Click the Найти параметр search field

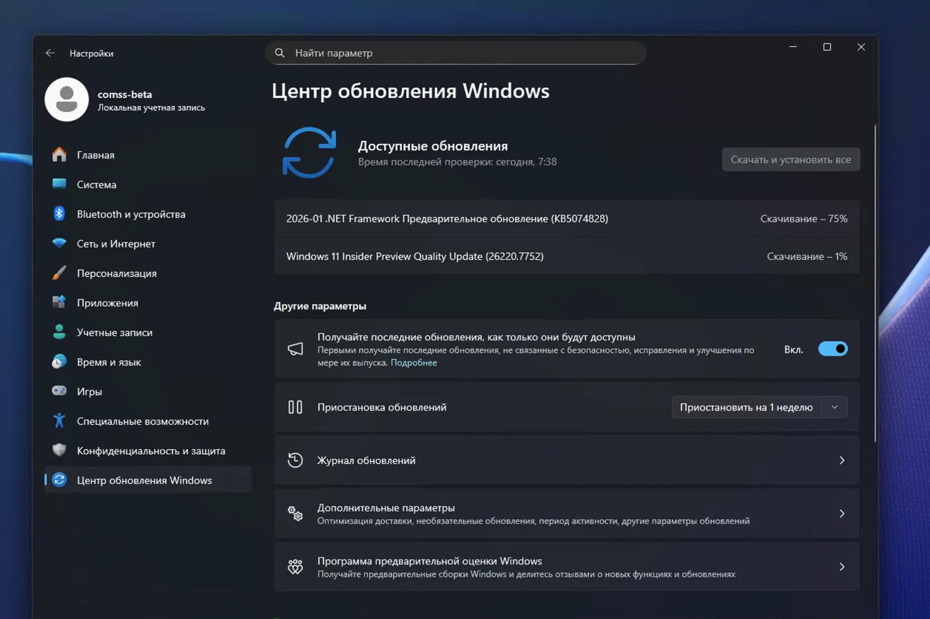pyautogui.click(x=456, y=53)
